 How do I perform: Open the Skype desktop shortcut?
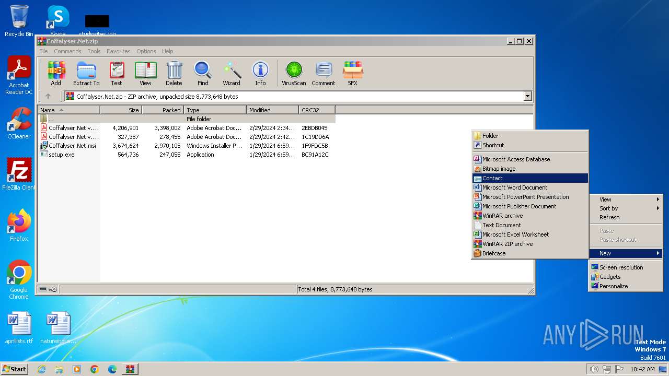click(58, 21)
